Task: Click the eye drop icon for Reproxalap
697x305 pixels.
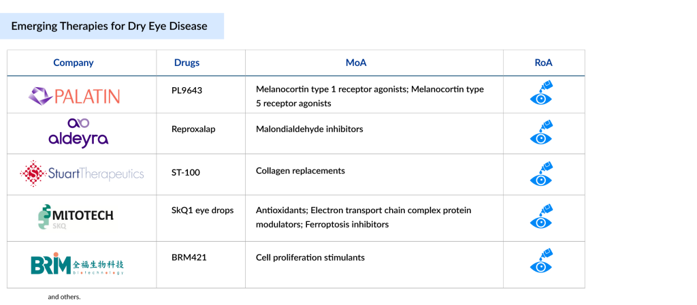Action: tap(541, 133)
